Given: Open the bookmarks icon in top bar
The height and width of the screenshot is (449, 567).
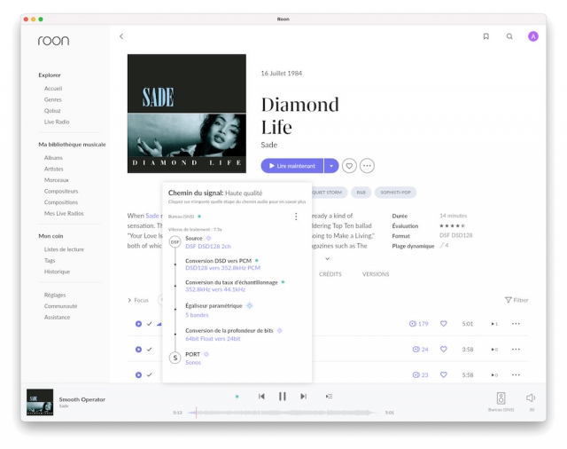Looking at the screenshot, I should pyautogui.click(x=486, y=36).
